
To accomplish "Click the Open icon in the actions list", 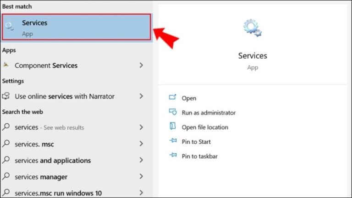I will (x=173, y=98).
